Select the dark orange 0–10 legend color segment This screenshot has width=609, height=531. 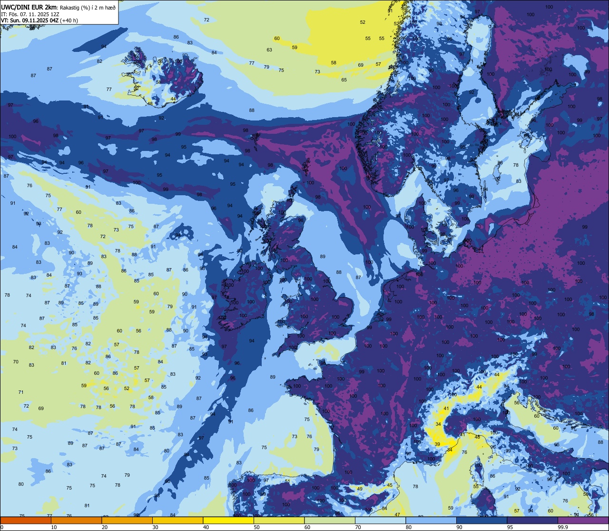26,520
